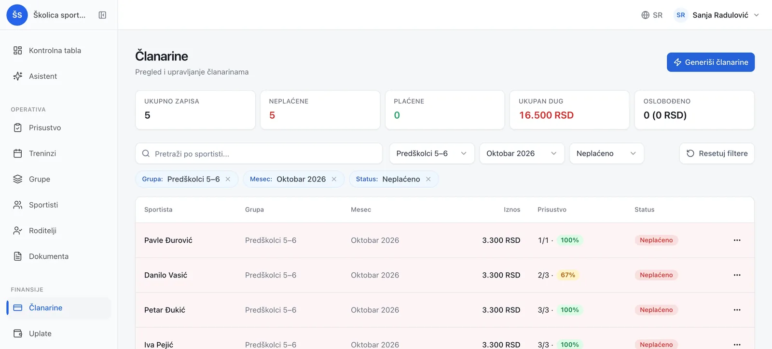This screenshot has height=349, width=772.
Task: Go to Sportisti list
Action: coord(59,205)
